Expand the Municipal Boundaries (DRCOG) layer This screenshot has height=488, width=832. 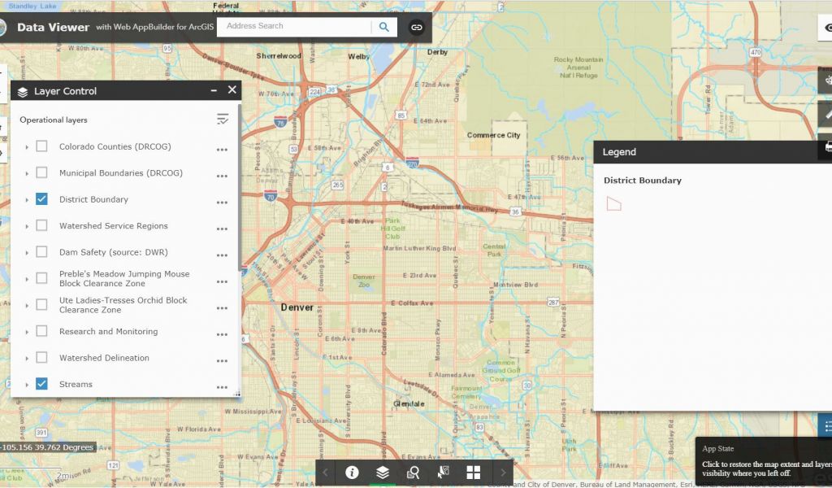[x=27, y=173]
